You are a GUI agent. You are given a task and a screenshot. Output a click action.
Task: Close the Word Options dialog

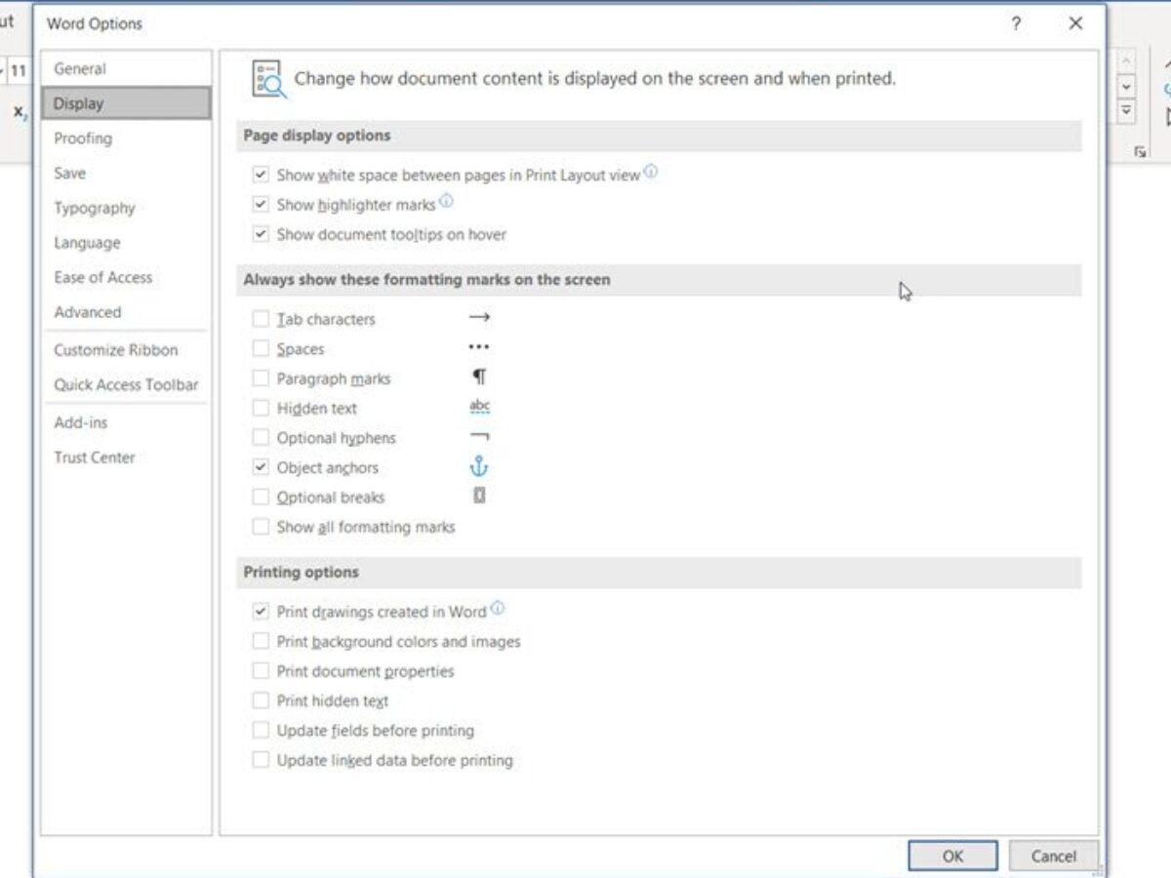1075,23
